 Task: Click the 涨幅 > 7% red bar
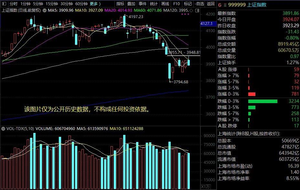click(x=249, y=76)
